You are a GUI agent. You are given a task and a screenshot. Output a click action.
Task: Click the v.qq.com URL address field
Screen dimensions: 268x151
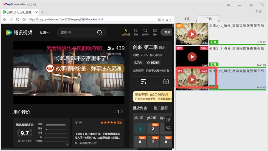click(92, 19)
